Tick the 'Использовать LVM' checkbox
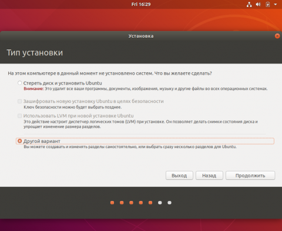 tap(19, 116)
